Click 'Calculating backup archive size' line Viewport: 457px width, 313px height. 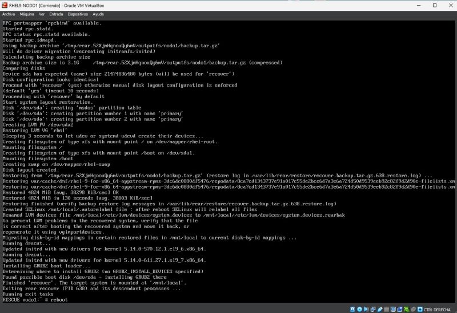click(x=46, y=57)
